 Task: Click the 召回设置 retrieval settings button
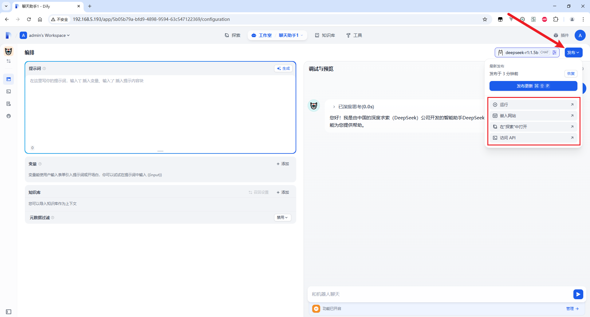click(x=259, y=192)
